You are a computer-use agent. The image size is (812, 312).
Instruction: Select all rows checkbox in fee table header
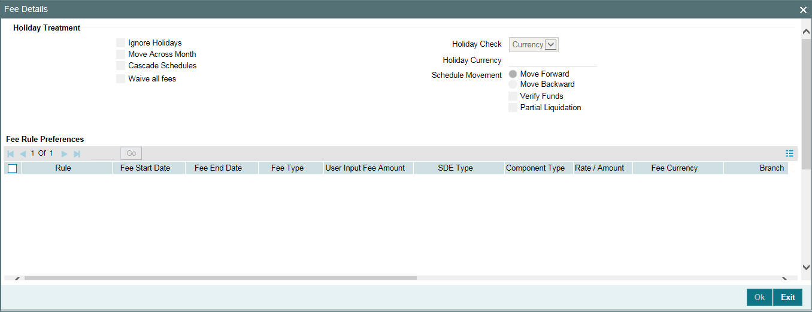coord(13,169)
